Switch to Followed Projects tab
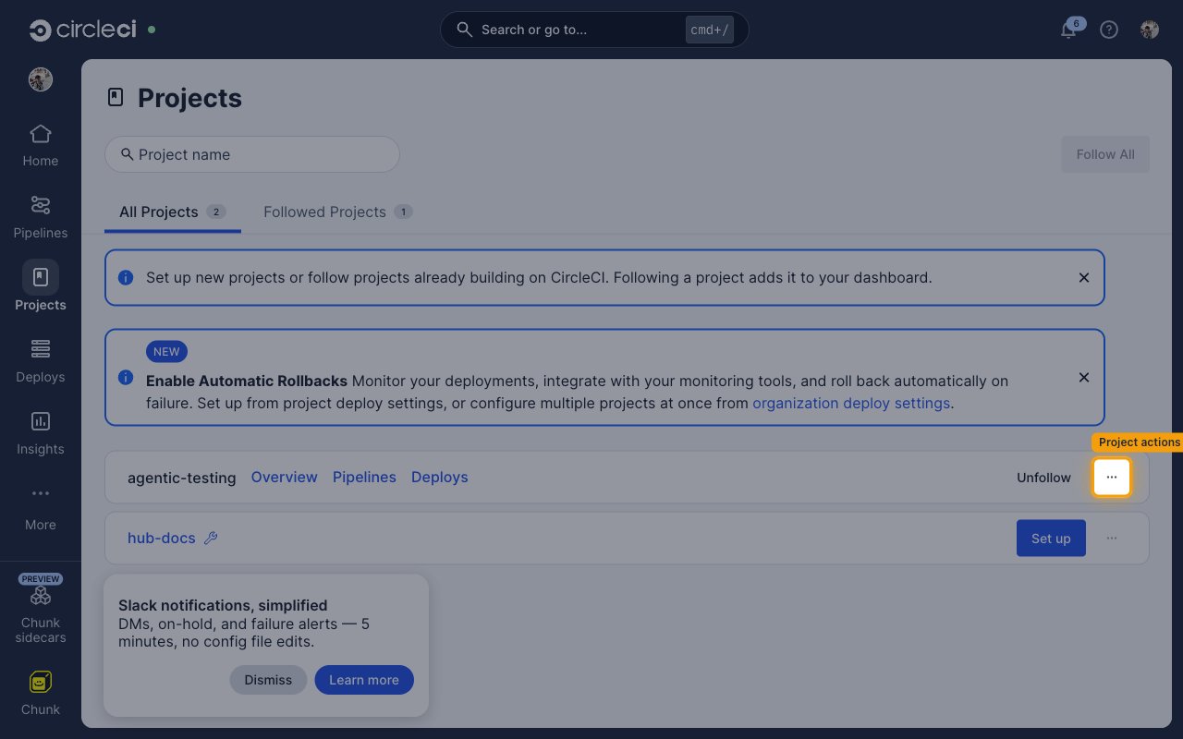Screen dimensions: 1183x739 337,212
